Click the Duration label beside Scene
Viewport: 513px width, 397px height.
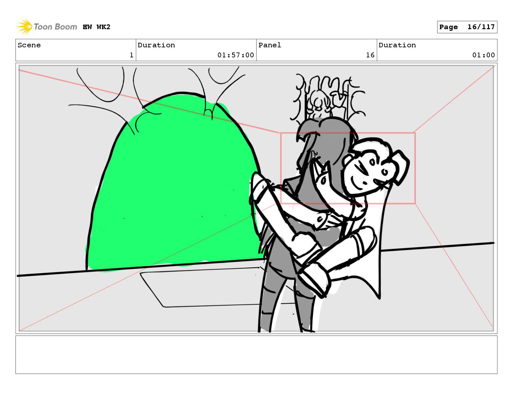click(156, 45)
